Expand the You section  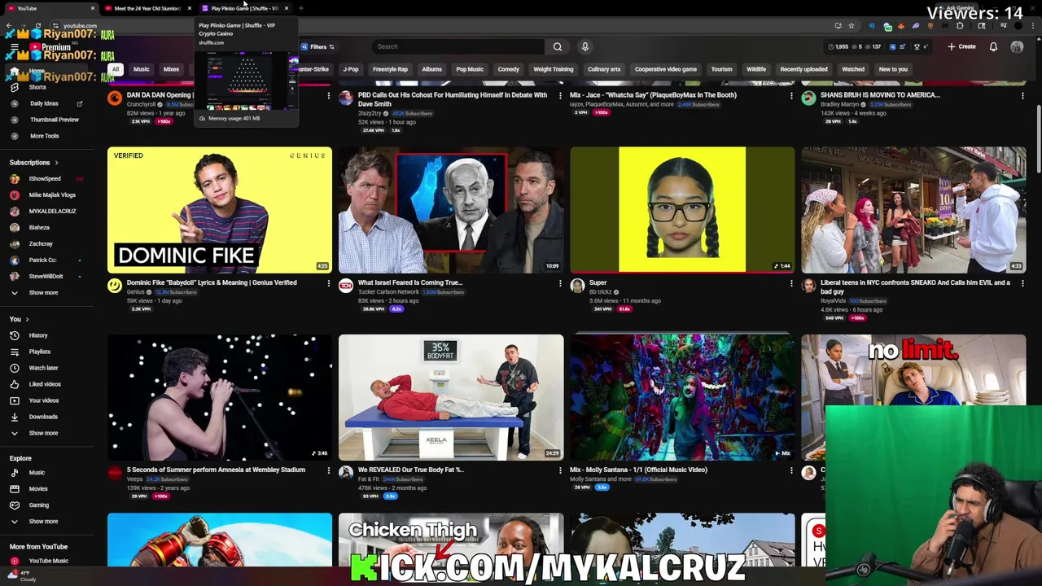pos(19,319)
